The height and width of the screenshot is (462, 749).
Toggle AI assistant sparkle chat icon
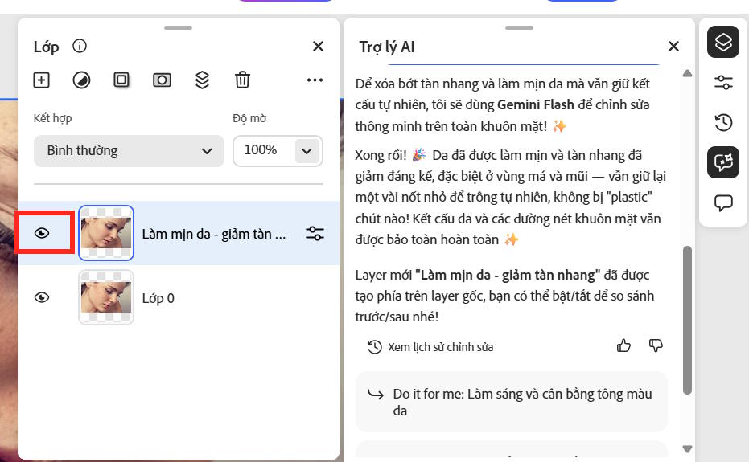pyautogui.click(x=723, y=162)
